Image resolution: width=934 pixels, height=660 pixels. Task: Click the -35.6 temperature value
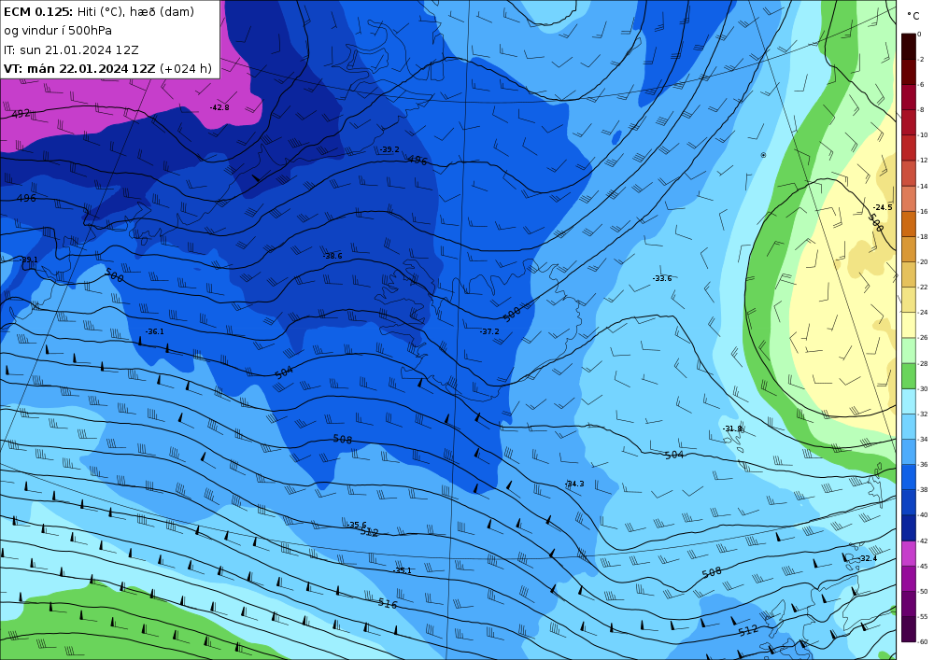[356, 525]
